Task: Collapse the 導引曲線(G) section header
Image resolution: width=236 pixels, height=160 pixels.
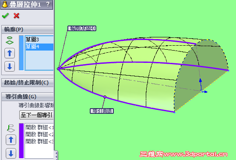Action: click(x=28, y=97)
